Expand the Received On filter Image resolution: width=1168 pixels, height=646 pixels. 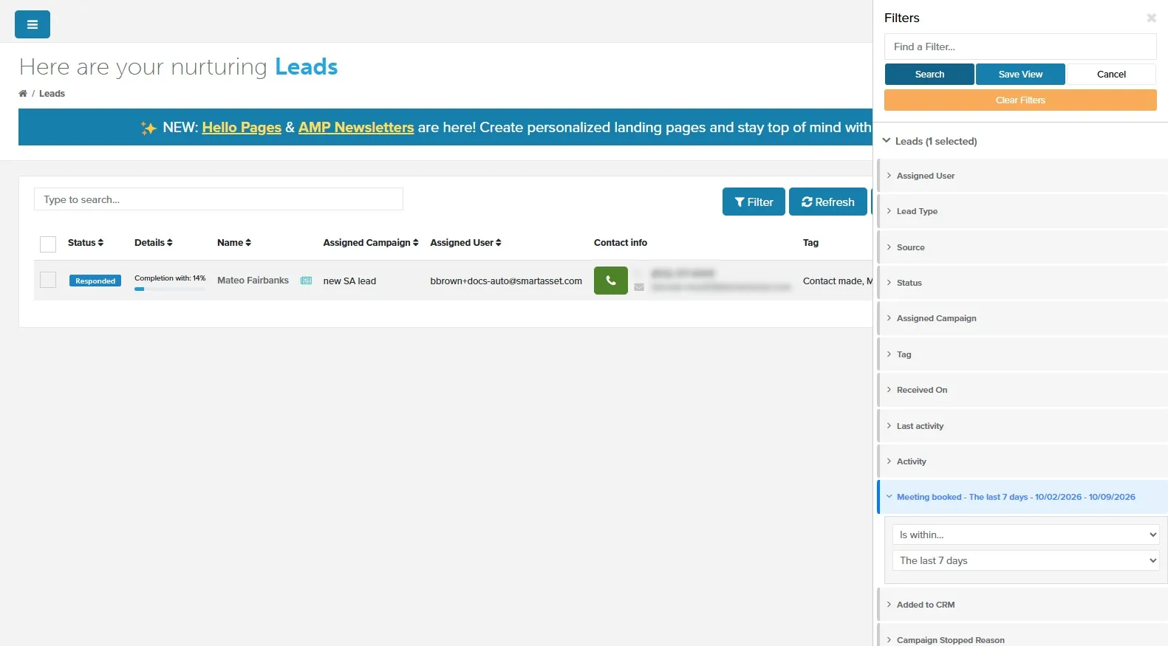(x=1022, y=390)
